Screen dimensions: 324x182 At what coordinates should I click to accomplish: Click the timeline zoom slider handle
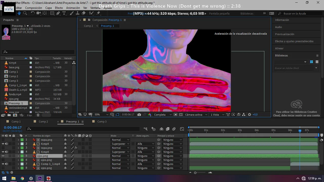(195, 173)
